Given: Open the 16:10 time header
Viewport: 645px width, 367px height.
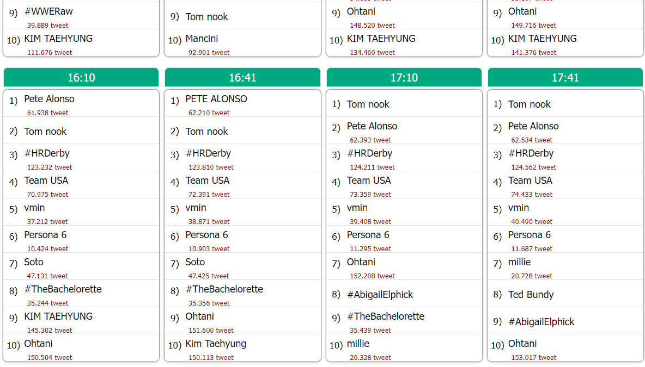Looking at the screenshot, I should pyautogui.click(x=81, y=78).
